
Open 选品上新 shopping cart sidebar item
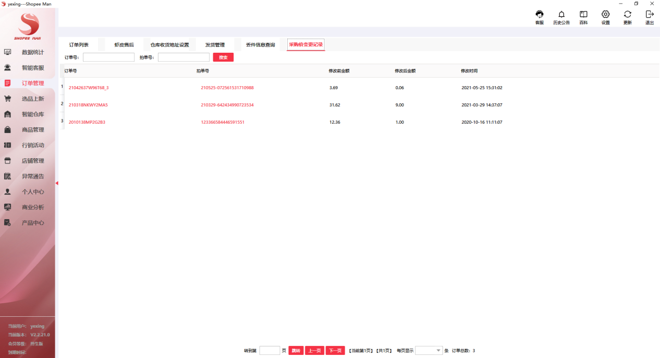coord(32,99)
